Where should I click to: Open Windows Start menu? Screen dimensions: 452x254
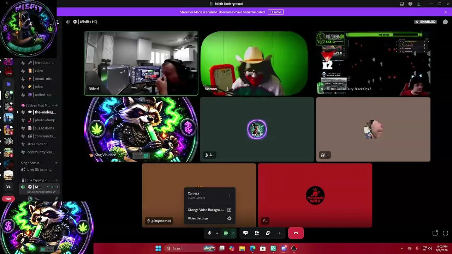158,248
